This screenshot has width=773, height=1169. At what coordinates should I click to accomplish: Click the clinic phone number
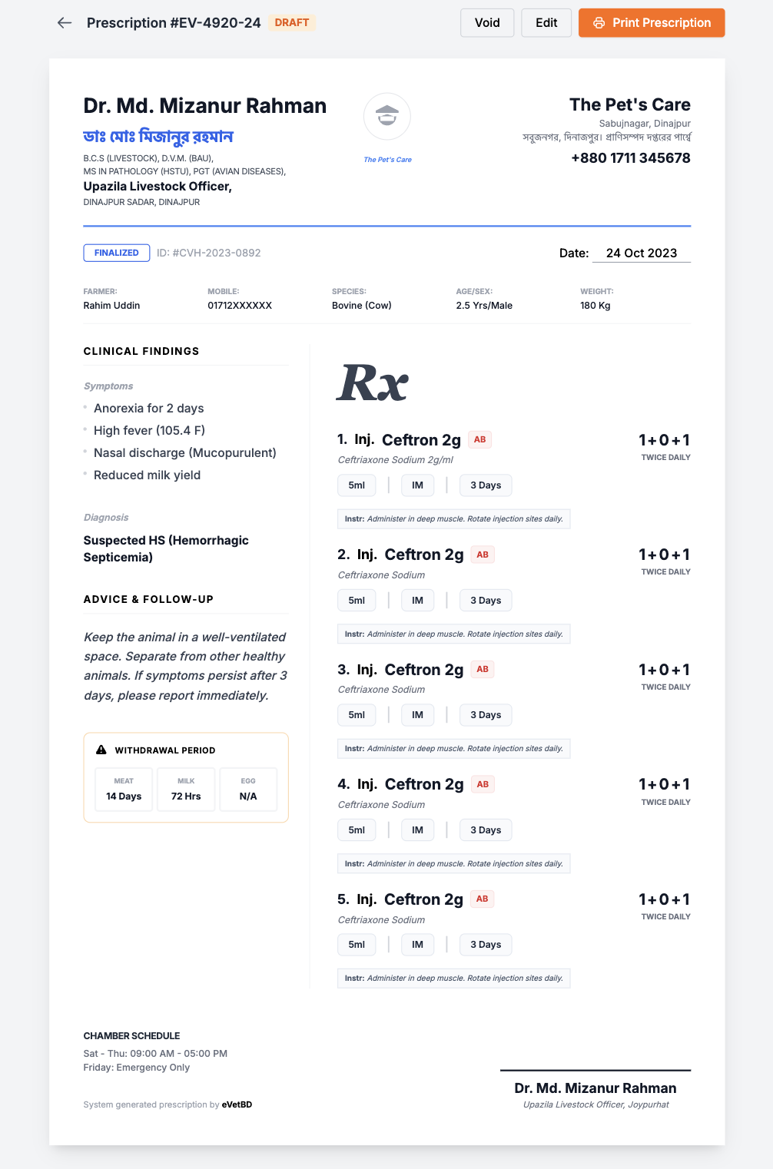tap(631, 158)
